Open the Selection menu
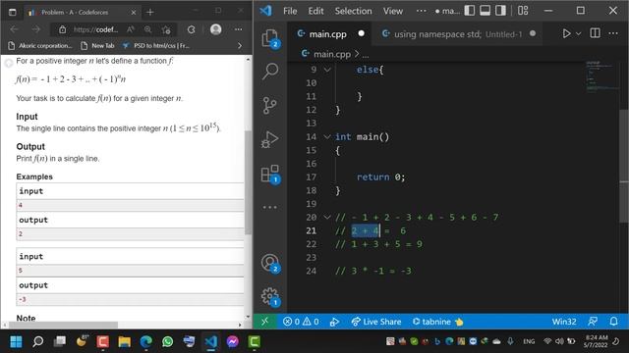629x353 pixels. [354, 11]
